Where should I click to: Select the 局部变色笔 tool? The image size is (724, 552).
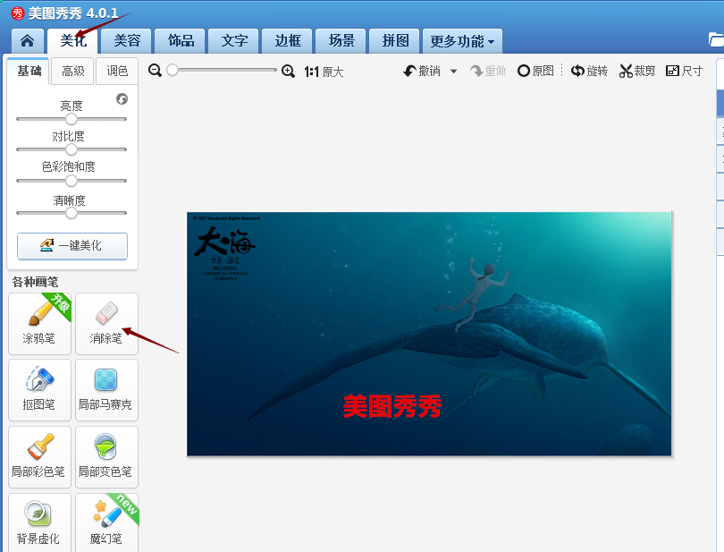pos(106,457)
